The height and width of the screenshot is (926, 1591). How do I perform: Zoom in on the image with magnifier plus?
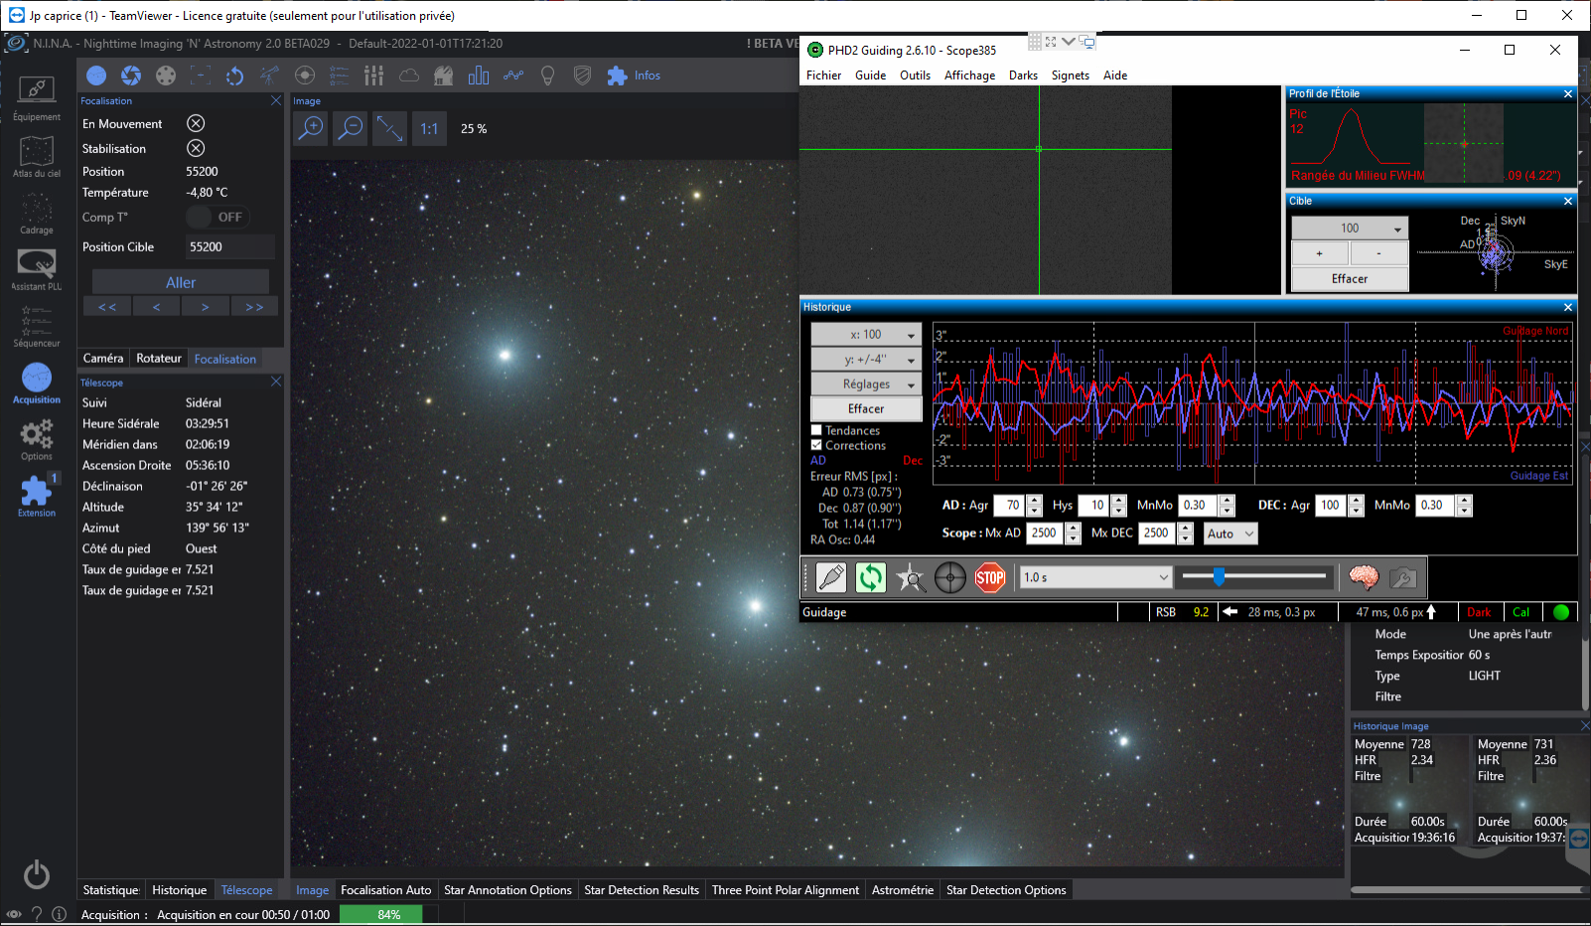click(312, 128)
